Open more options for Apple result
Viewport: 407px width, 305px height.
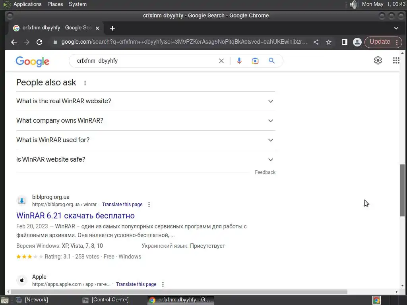(163, 284)
